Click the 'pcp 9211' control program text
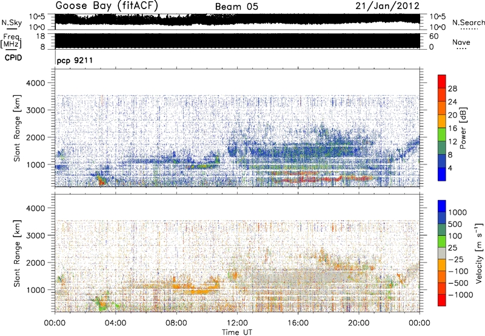485x336 pixels. coord(75,60)
